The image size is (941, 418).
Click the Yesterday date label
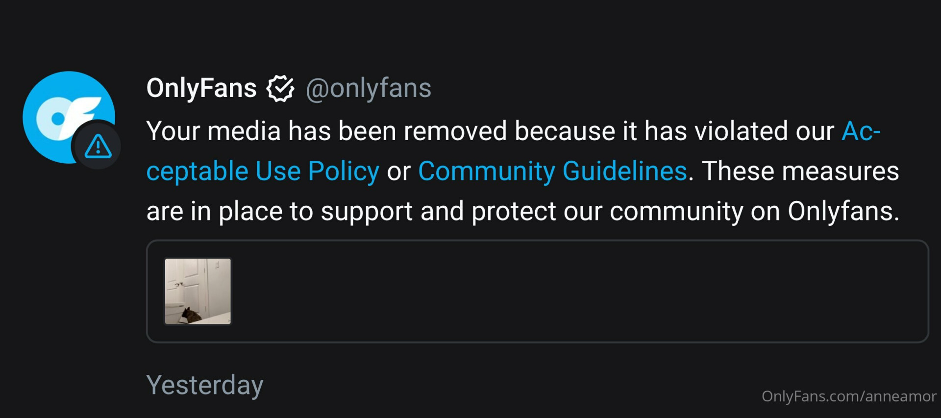click(x=204, y=385)
